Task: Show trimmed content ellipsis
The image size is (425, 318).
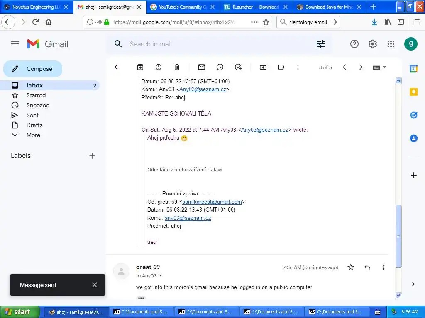Action: (141, 298)
